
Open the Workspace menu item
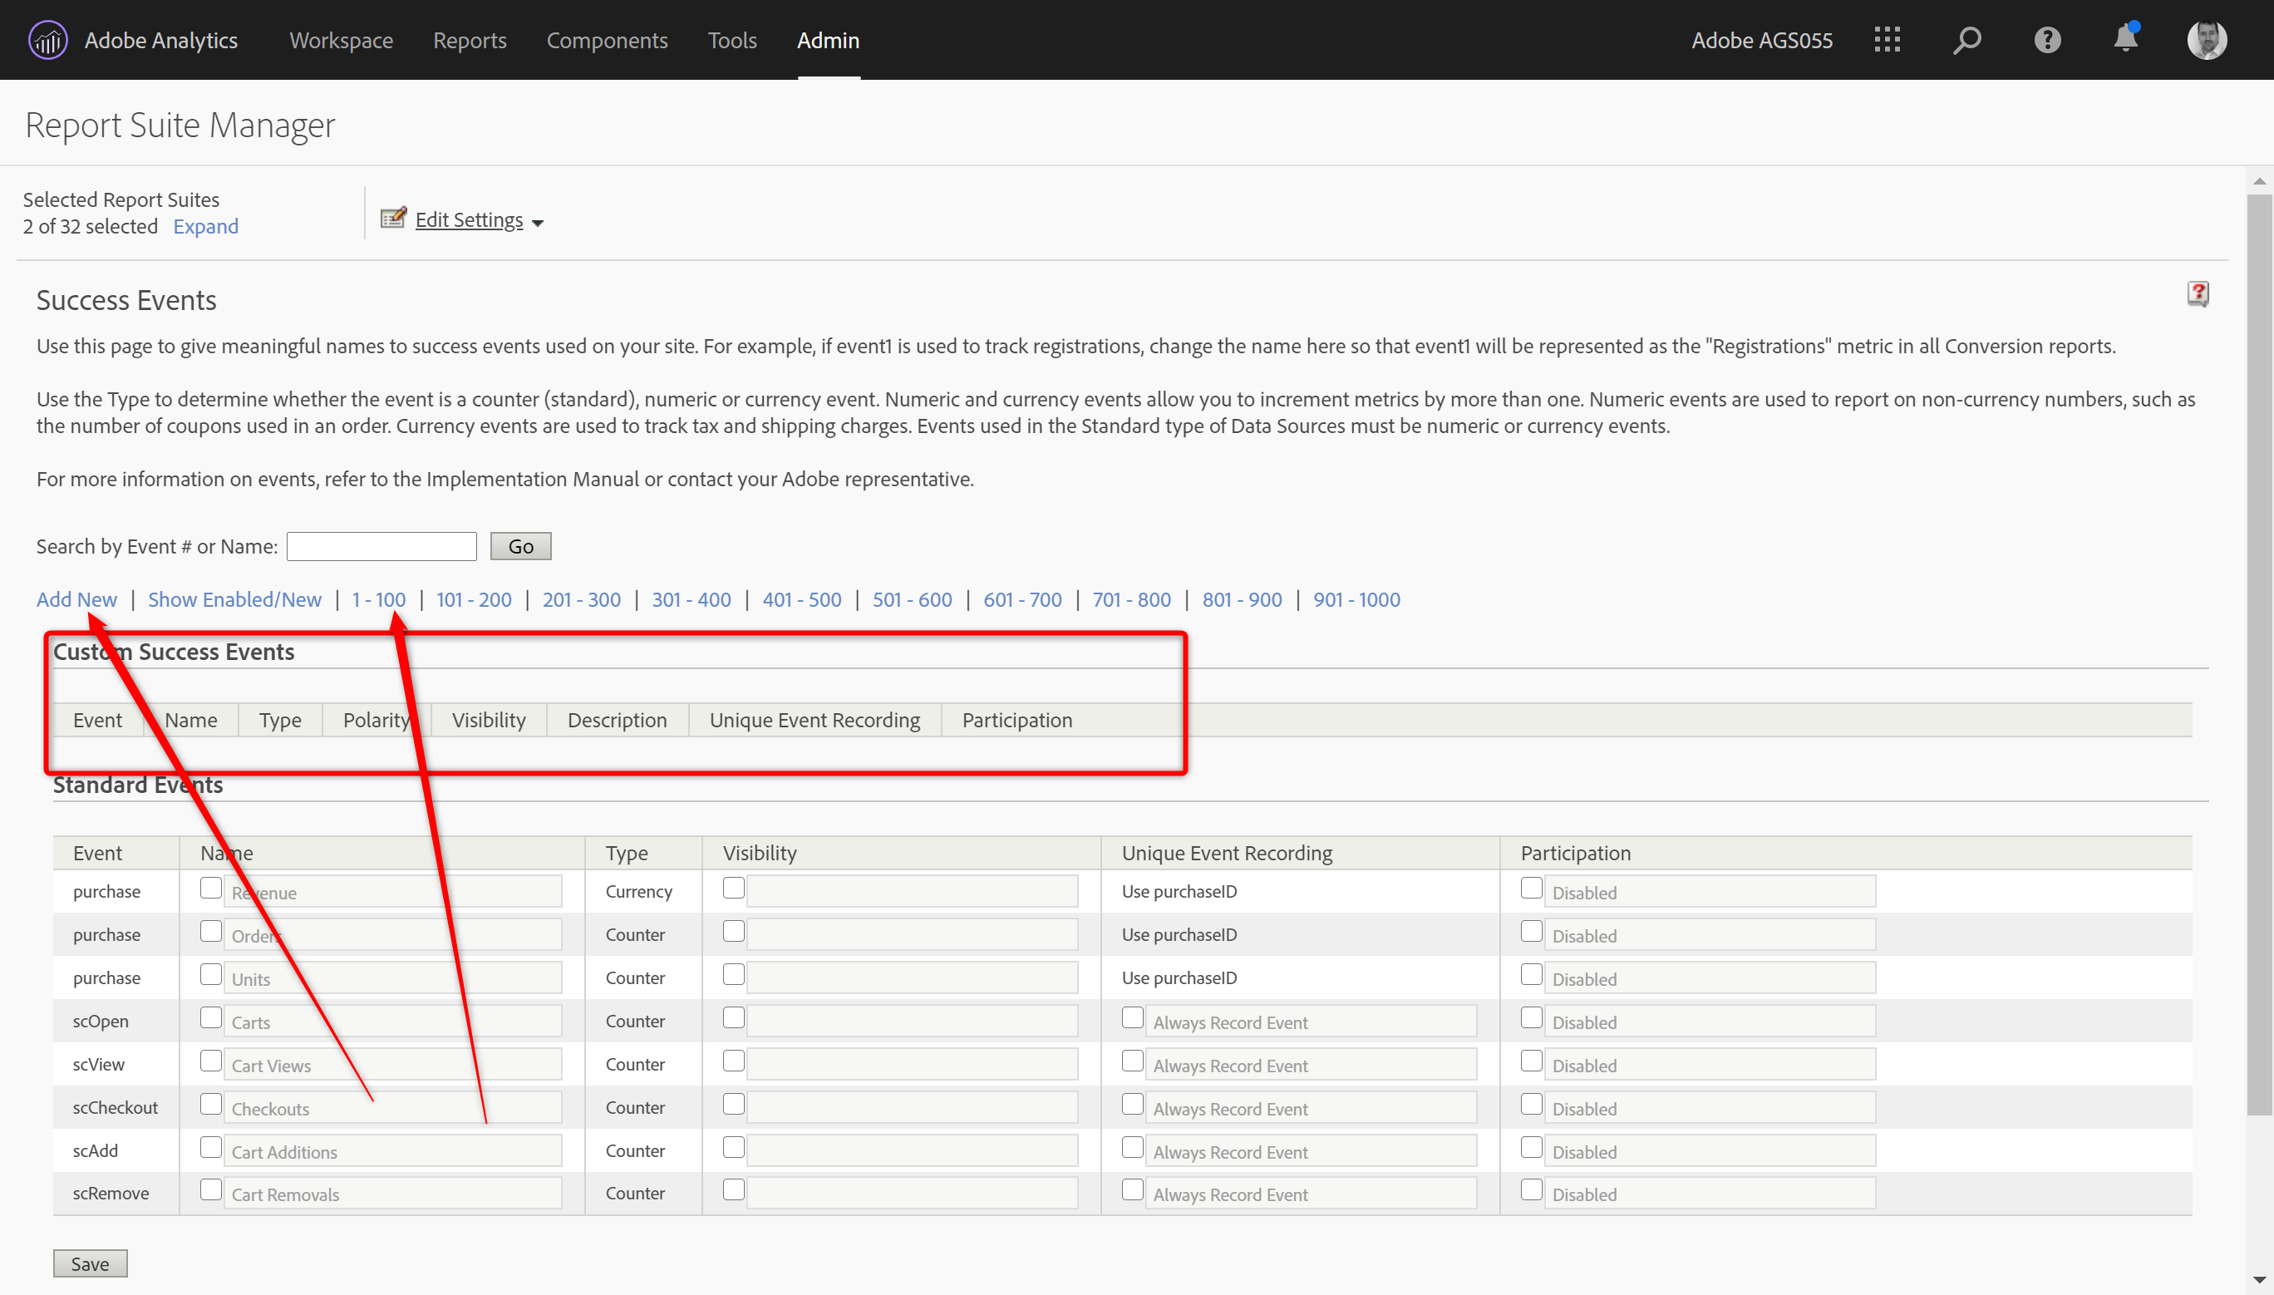[x=341, y=40]
